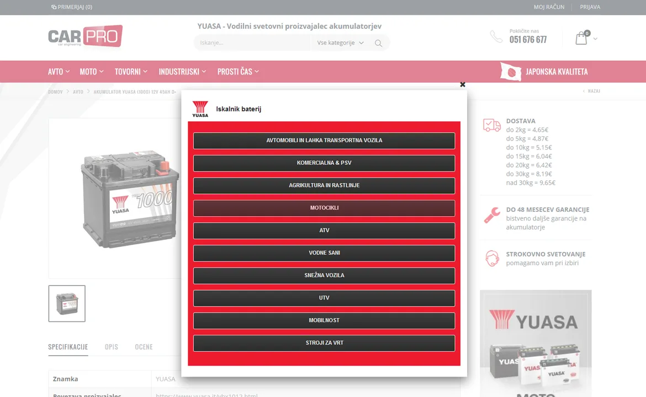The height and width of the screenshot is (397, 646).
Task: Open PRIJAVA login link
Action: tap(590, 7)
